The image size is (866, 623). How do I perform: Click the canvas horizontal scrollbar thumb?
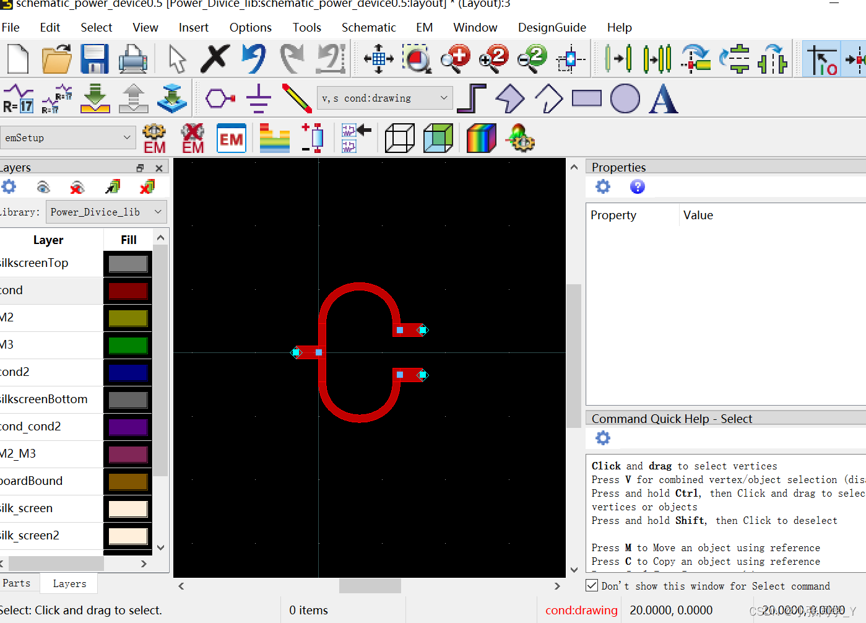pyautogui.click(x=370, y=585)
